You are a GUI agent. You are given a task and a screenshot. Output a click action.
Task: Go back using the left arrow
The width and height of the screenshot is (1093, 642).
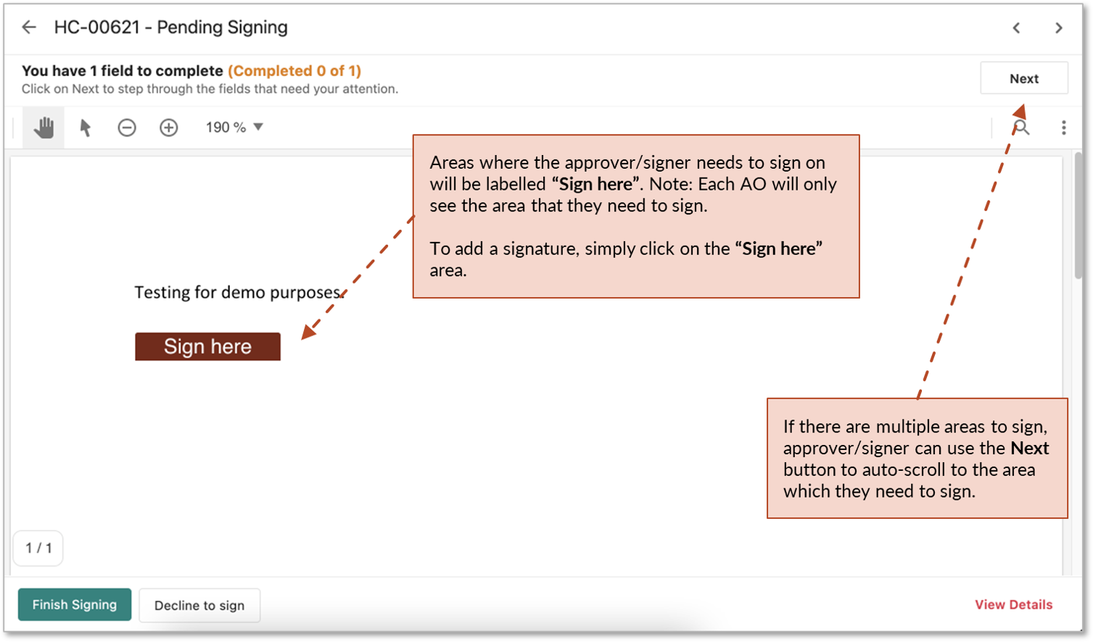tap(29, 28)
